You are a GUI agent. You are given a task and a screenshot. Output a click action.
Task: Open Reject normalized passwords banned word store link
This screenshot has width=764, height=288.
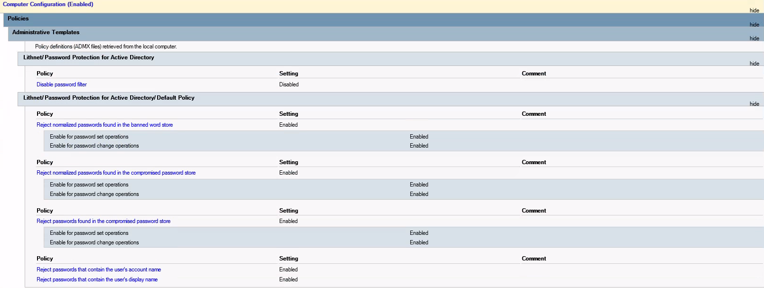pos(104,125)
